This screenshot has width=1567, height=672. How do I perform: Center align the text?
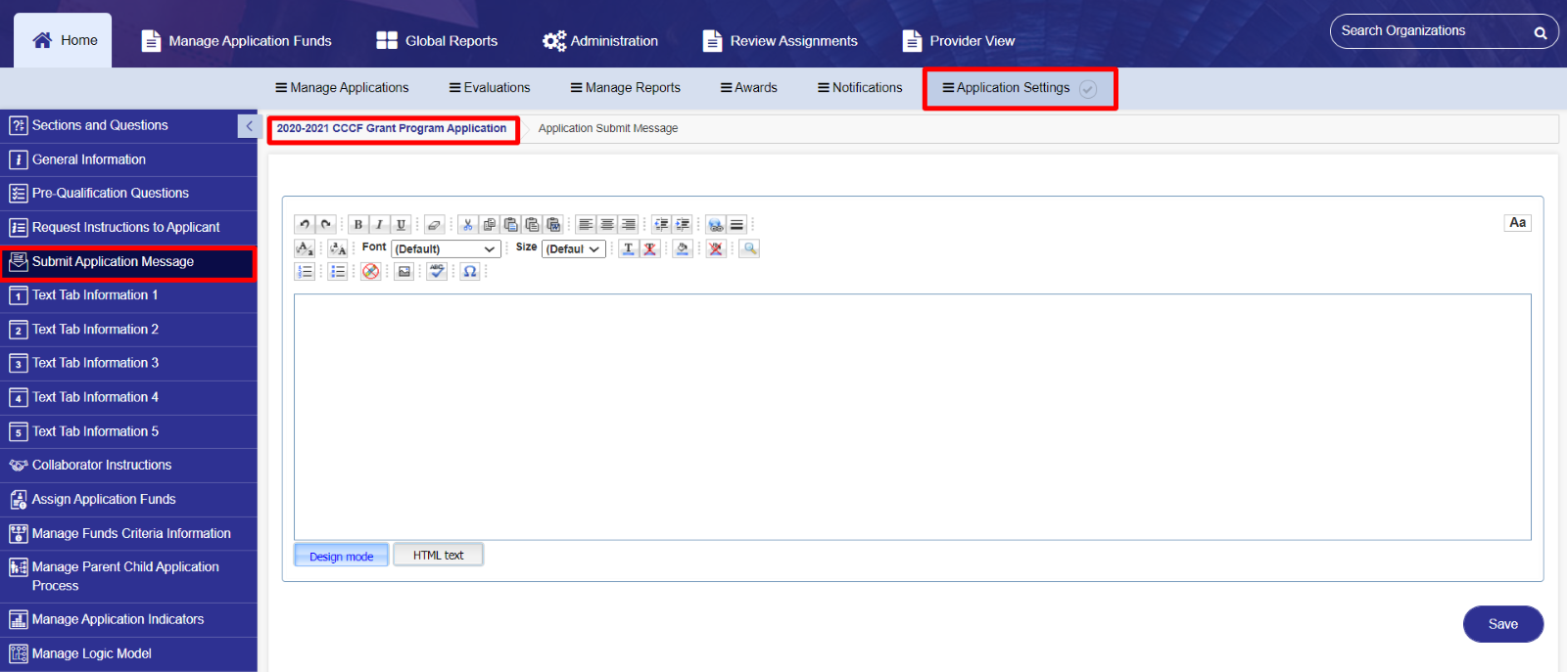click(607, 224)
